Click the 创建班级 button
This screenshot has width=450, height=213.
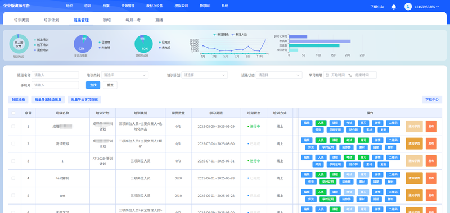pos(18,100)
